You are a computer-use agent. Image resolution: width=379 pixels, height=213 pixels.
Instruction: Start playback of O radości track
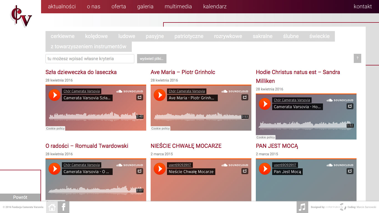[x=54, y=169]
